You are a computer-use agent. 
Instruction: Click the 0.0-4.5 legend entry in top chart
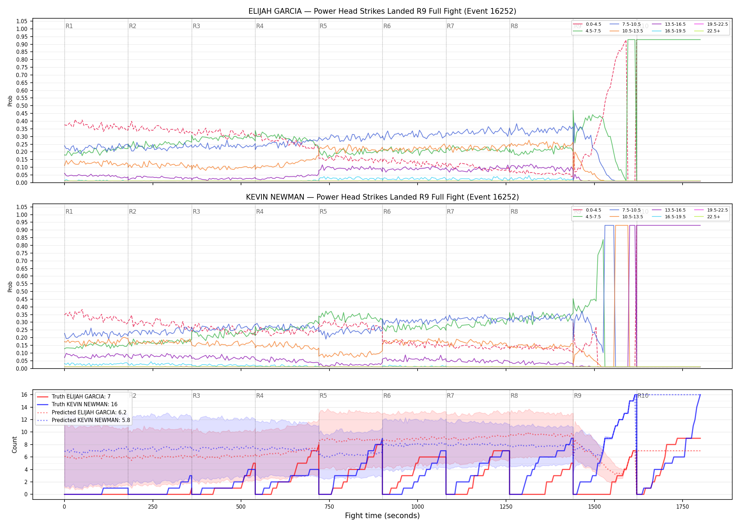pyautogui.click(x=587, y=24)
